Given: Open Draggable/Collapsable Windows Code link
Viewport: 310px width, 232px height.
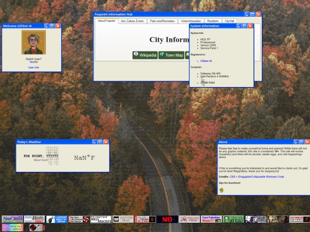Looking at the screenshot, I should pos(261,176).
